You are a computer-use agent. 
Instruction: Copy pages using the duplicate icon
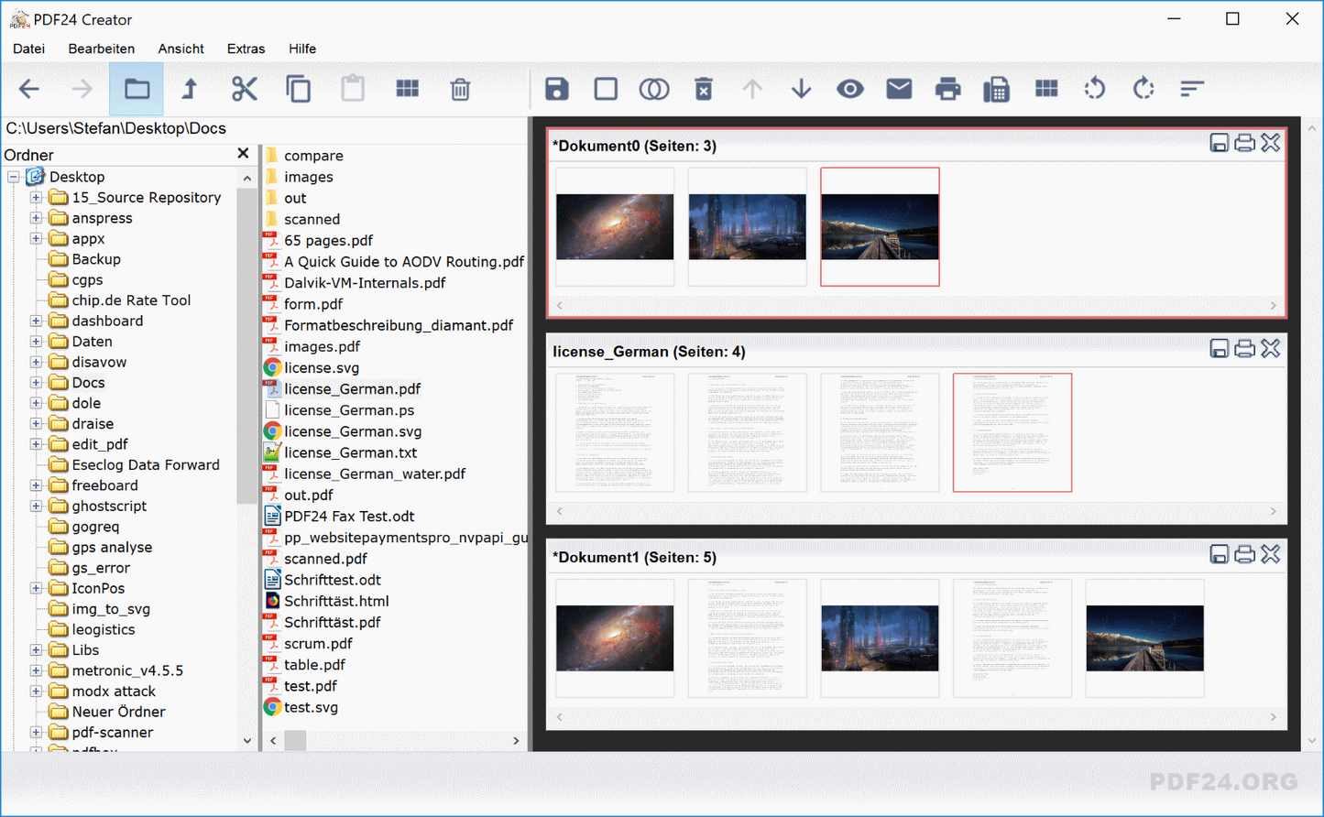click(298, 89)
